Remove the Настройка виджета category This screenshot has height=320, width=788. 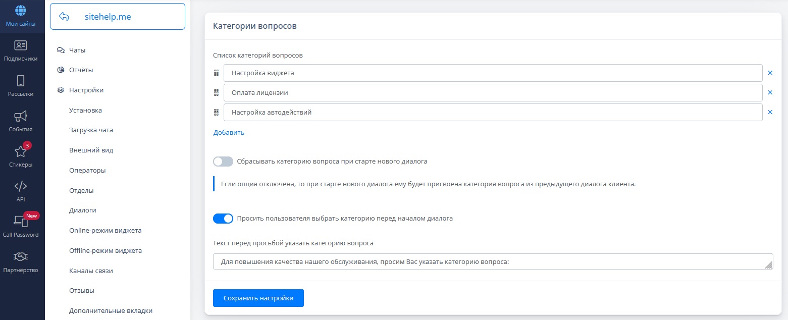coord(770,73)
